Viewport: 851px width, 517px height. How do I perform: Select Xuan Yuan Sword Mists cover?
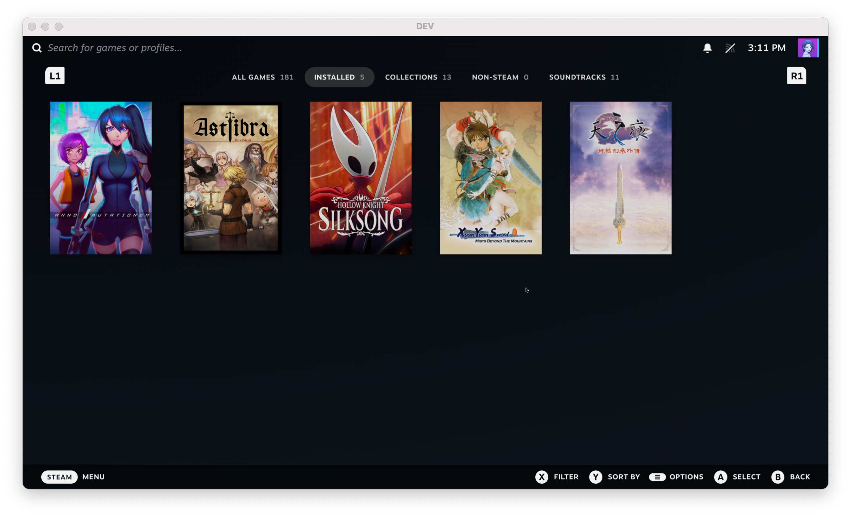click(x=490, y=178)
